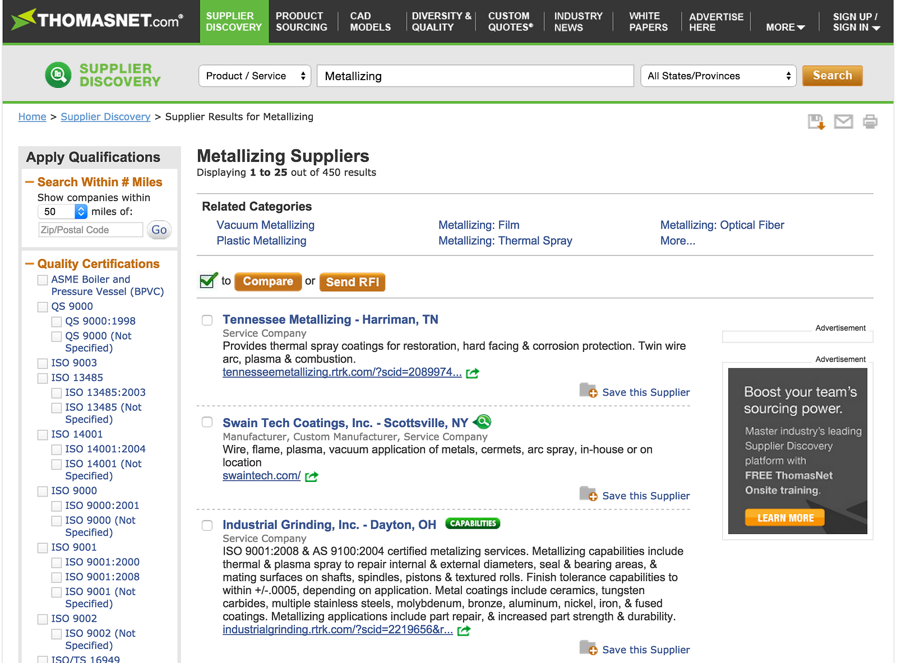Open the All States/Provinces dropdown
Screen dimensions: 897x663
tap(719, 76)
